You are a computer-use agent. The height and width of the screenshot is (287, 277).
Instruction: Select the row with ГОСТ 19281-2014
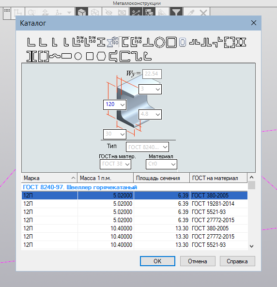point(135,204)
